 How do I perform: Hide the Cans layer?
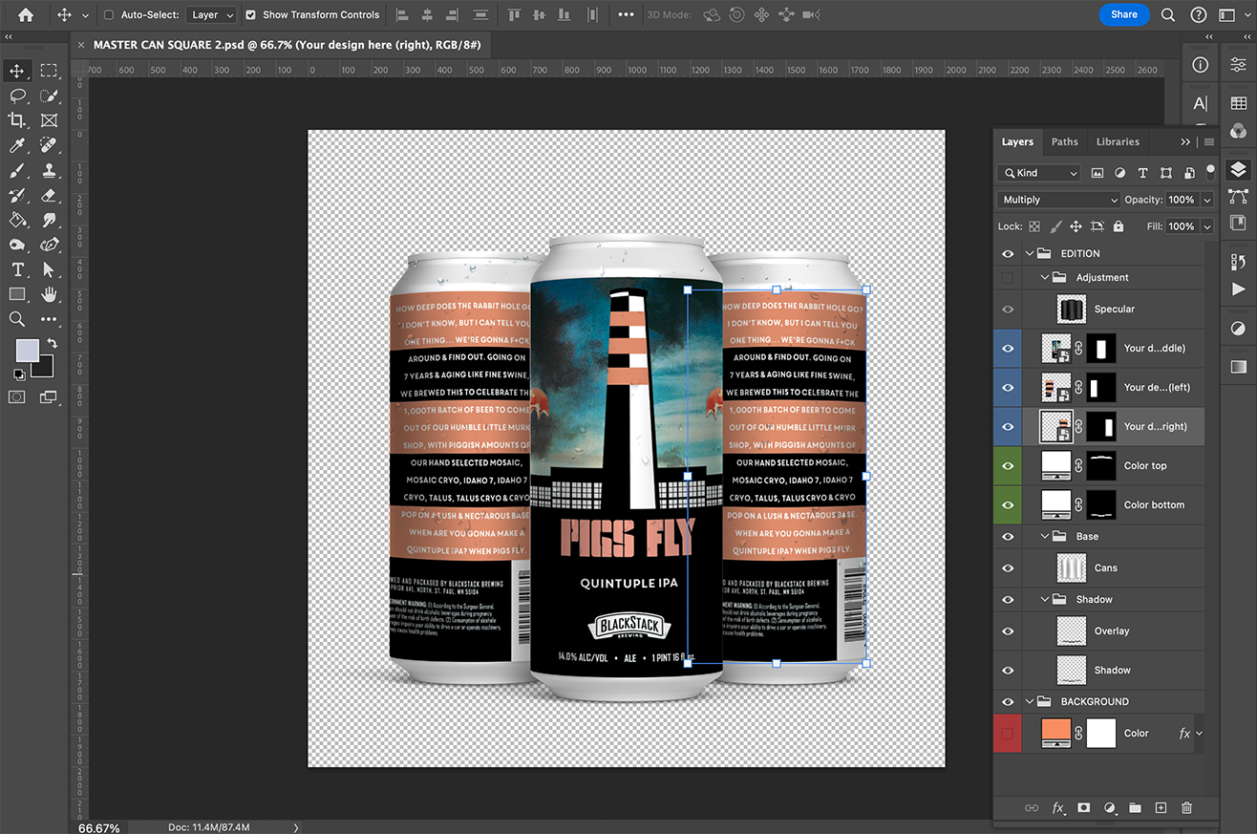click(x=1008, y=567)
